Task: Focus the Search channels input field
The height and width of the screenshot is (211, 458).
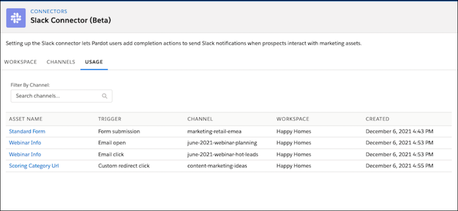Action: tap(62, 96)
